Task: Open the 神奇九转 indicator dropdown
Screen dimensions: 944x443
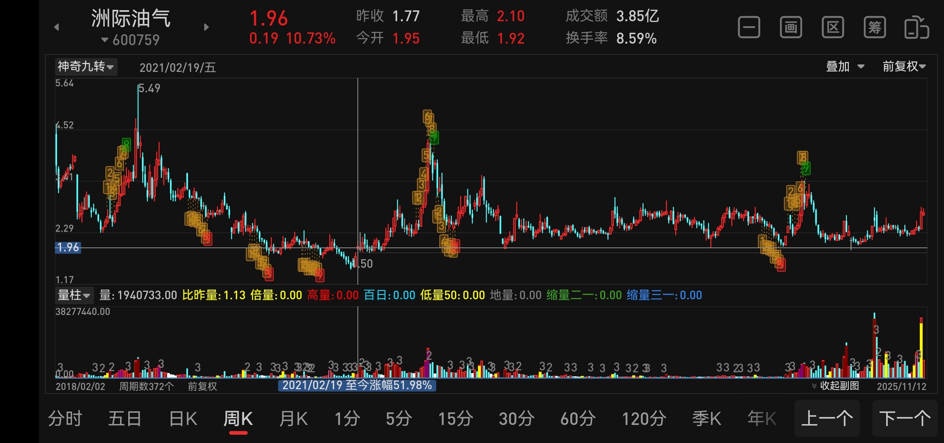Action: pos(86,66)
